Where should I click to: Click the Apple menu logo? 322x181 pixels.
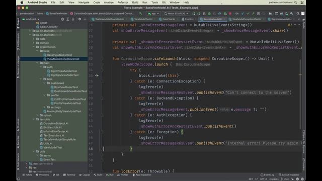tap(22, 3)
